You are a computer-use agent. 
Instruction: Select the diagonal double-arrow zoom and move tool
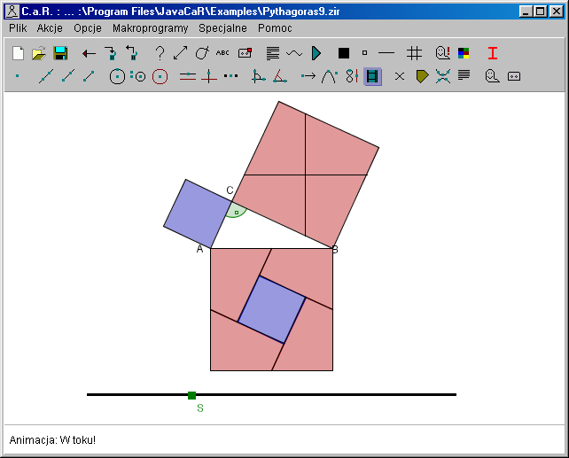tap(180, 53)
